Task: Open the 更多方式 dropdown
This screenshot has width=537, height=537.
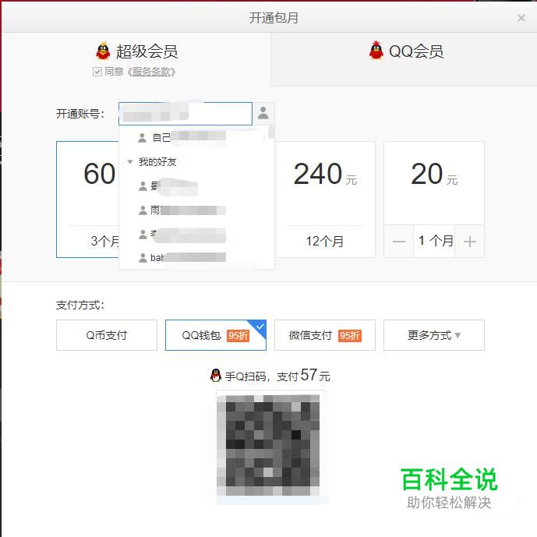Action: tap(434, 335)
